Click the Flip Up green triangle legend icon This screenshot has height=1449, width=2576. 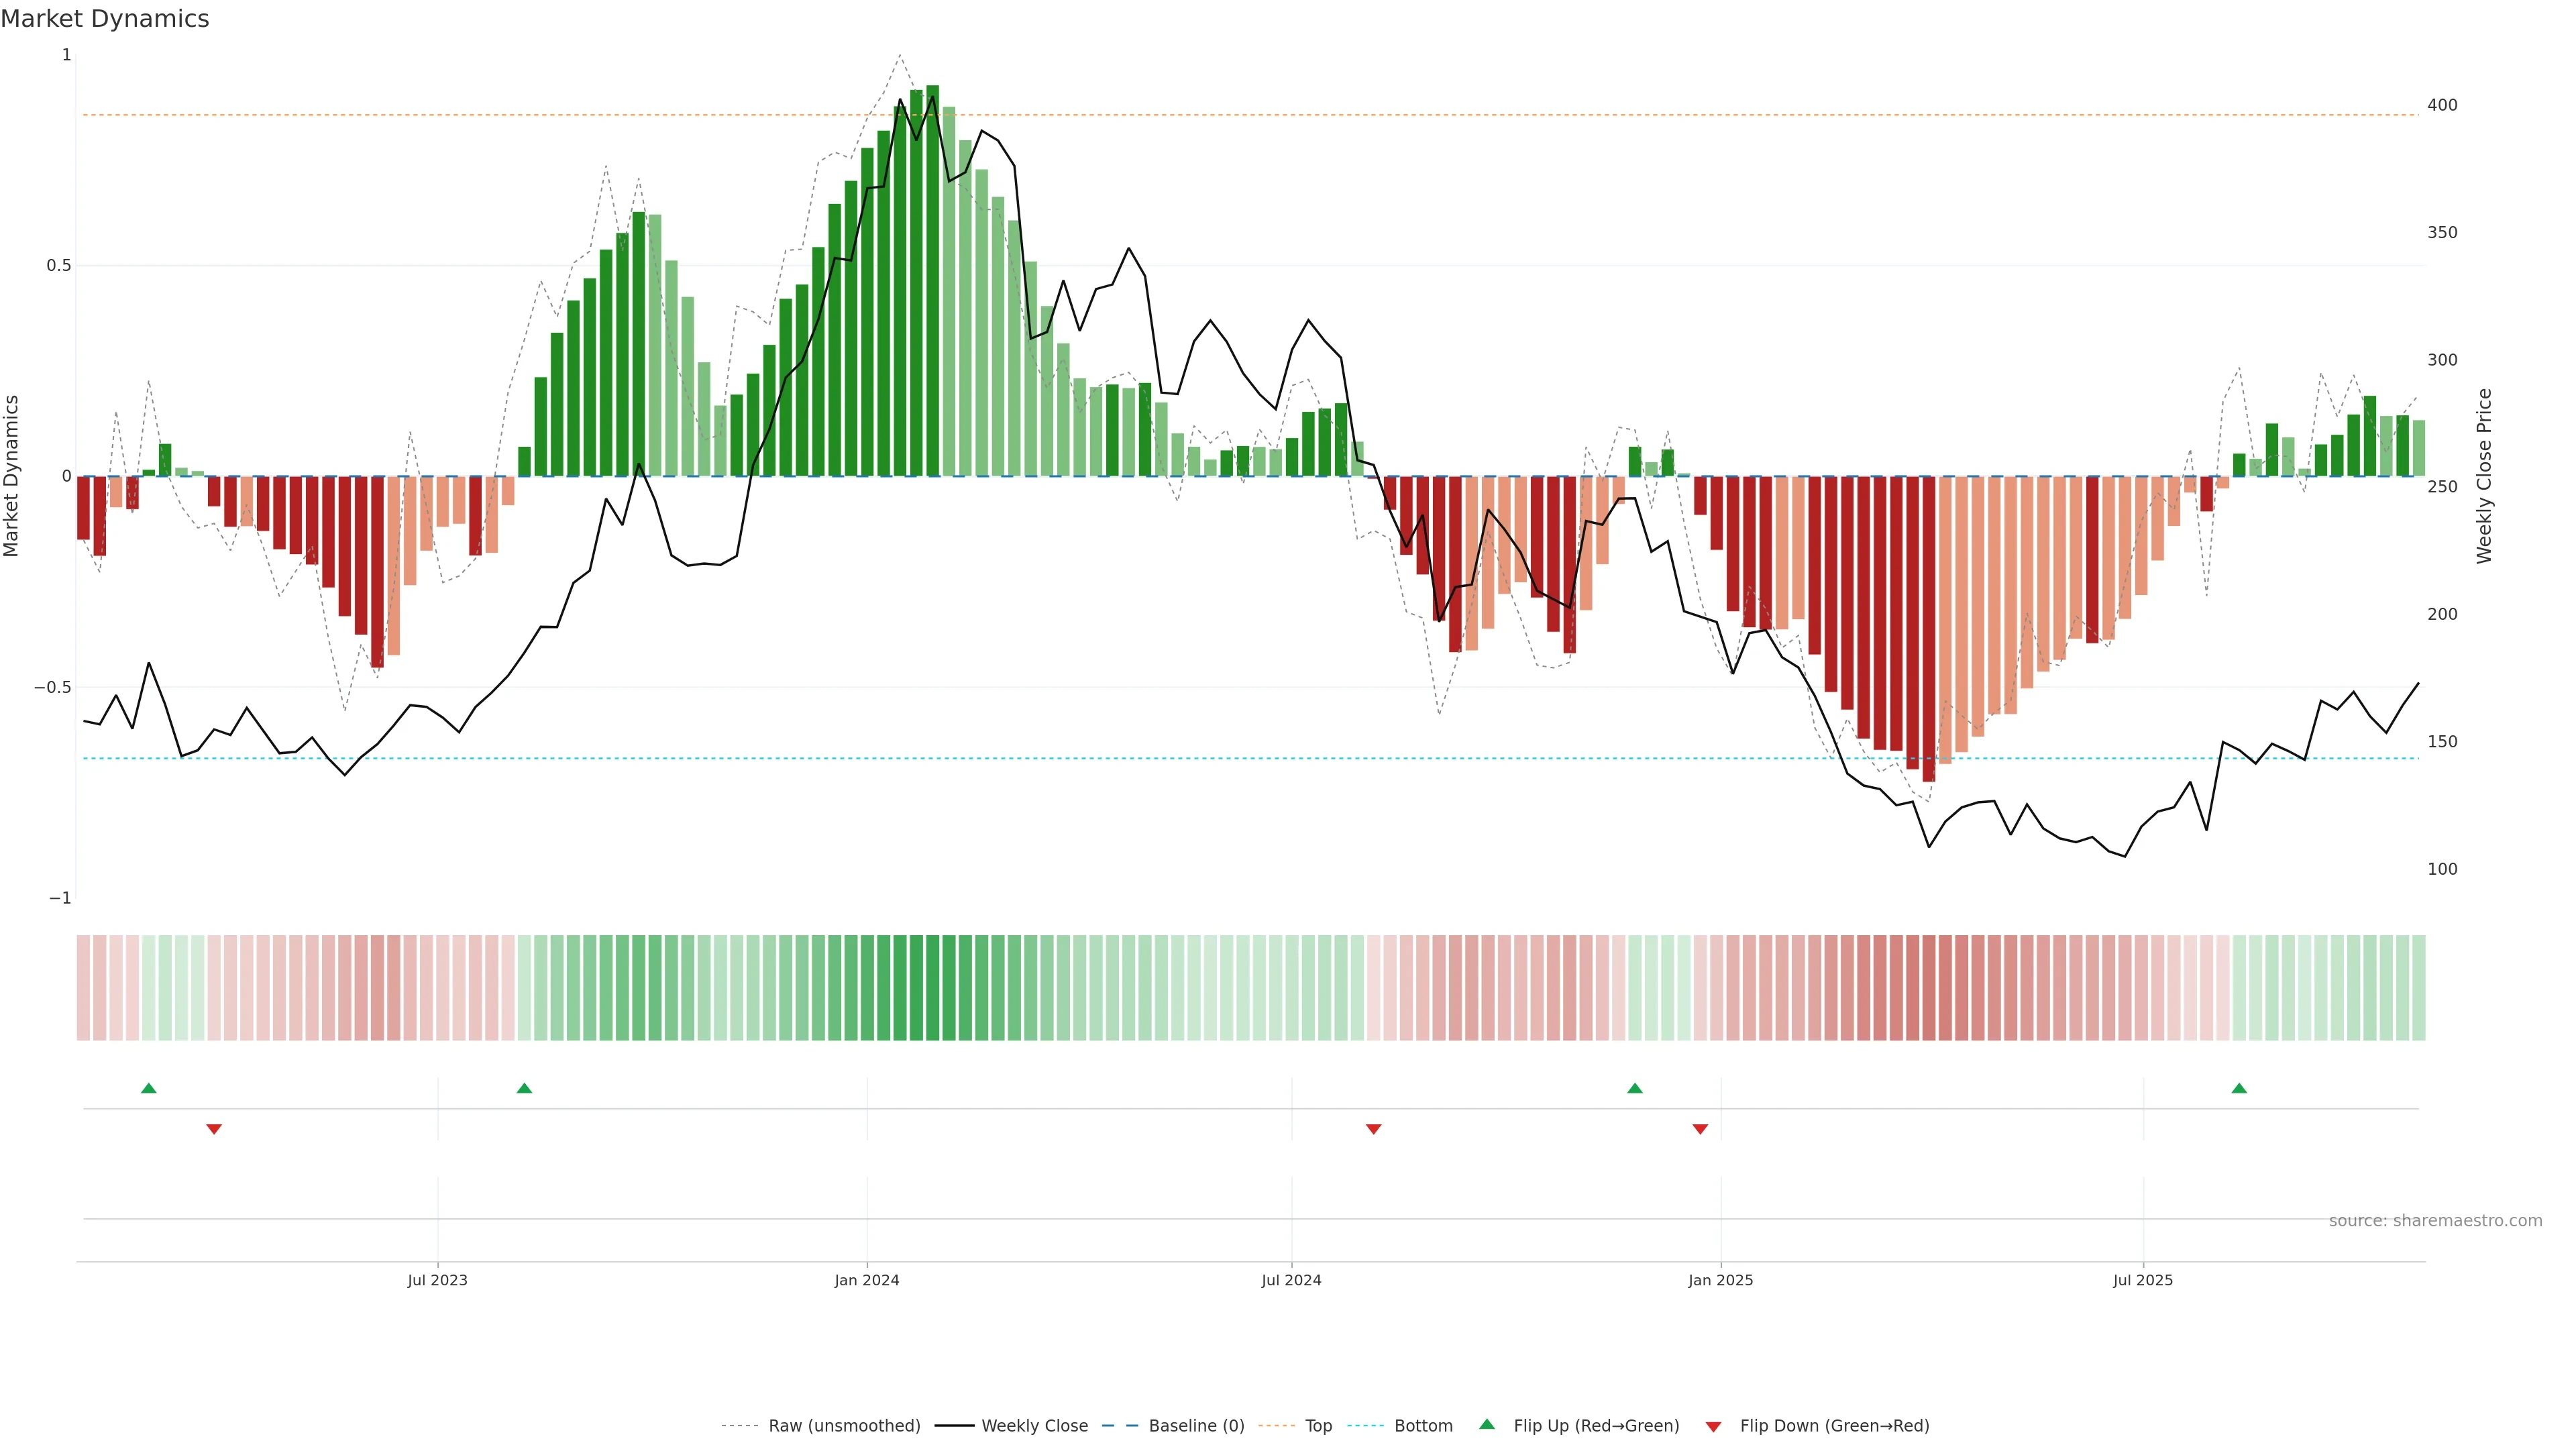tap(1487, 1424)
